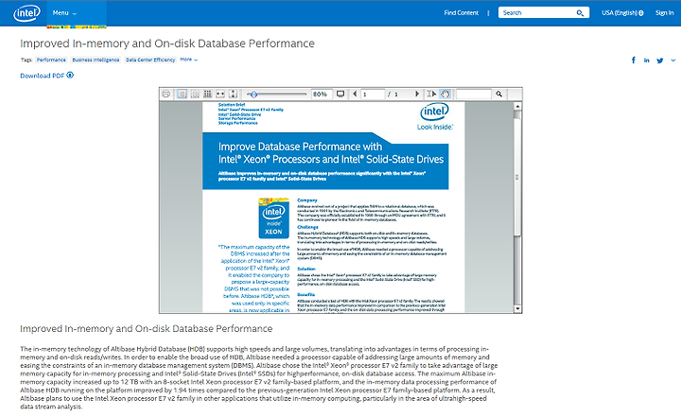Click the Intel Xeon badge in document

pyautogui.click(x=274, y=218)
